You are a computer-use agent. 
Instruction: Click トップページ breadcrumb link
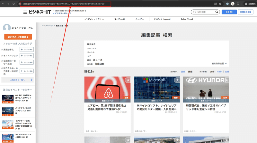click(47, 26)
